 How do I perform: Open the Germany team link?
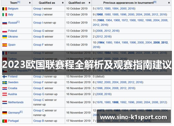tap(14, 113)
